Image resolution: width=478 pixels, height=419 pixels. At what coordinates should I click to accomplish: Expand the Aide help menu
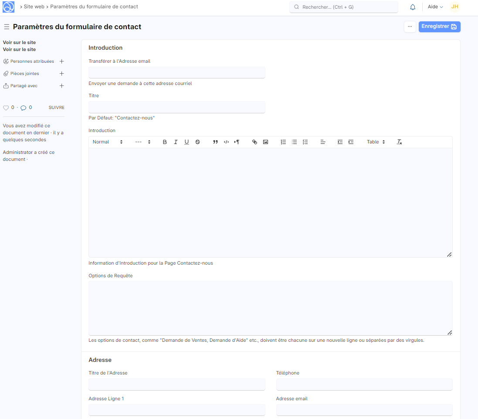tap(435, 7)
